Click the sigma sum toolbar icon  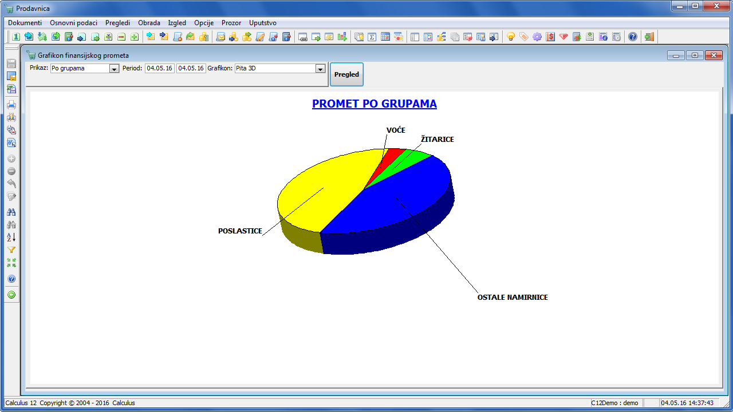click(x=372, y=37)
